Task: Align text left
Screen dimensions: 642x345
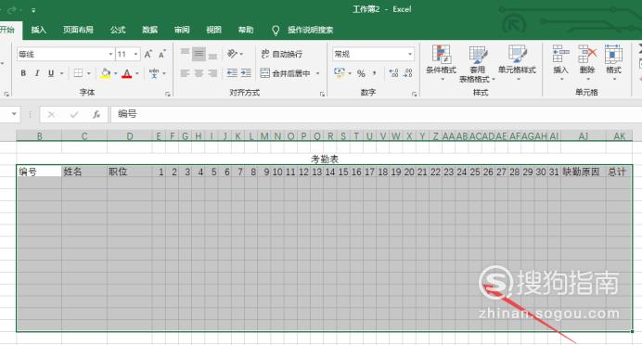Action: click(185, 73)
